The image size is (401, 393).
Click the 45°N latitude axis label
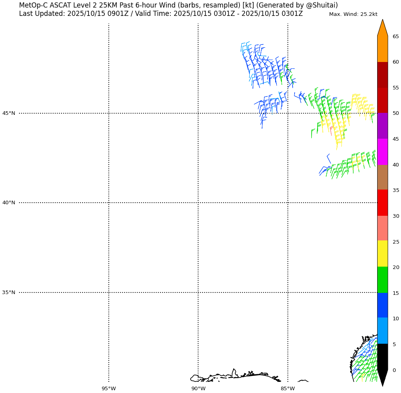pos(9,113)
